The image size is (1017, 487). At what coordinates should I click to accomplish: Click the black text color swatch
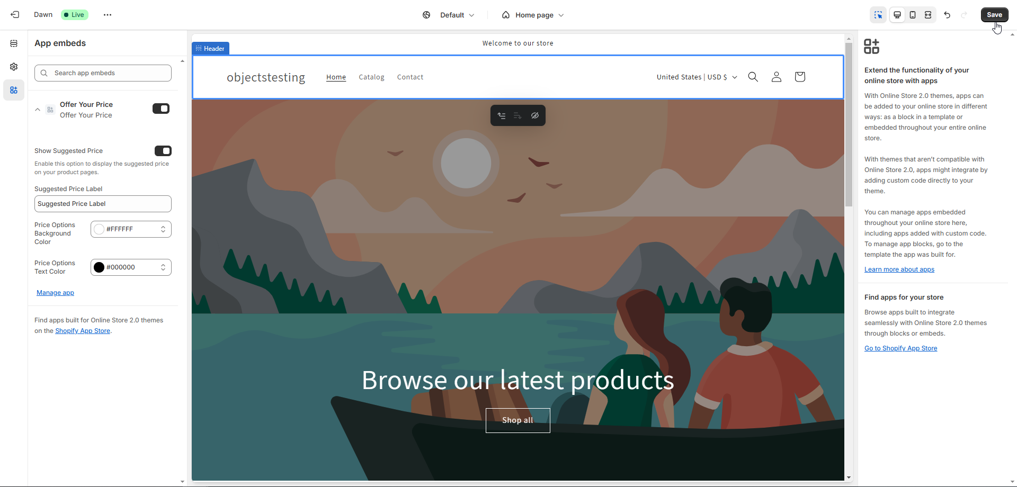coord(99,267)
